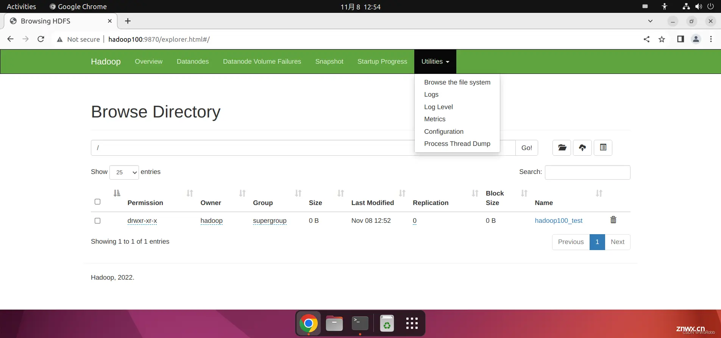Screen dimensions: 721x338
Task: Open the system status menu power icon
Action: pyautogui.click(x=710, y=6)
